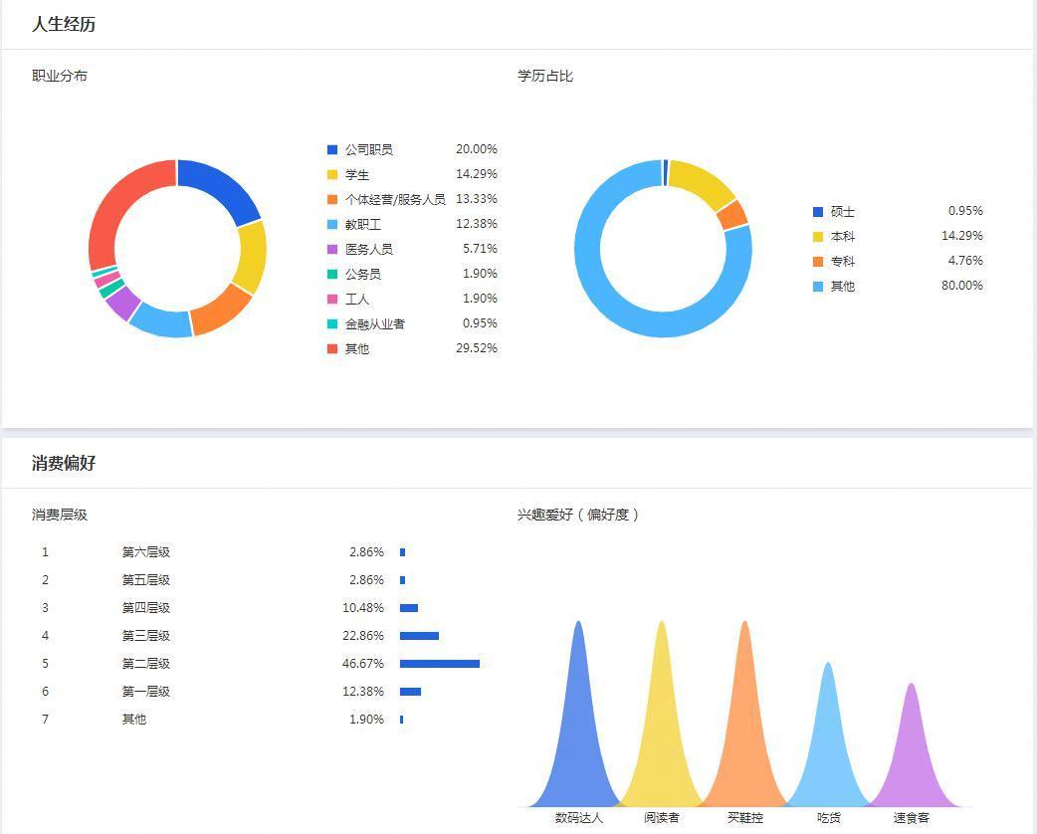Image resolution: width=1037 pixels, height=834 pixels.
Task: Click the yellow 本科 segment in education donut
Action: click(x=702, y=182)
